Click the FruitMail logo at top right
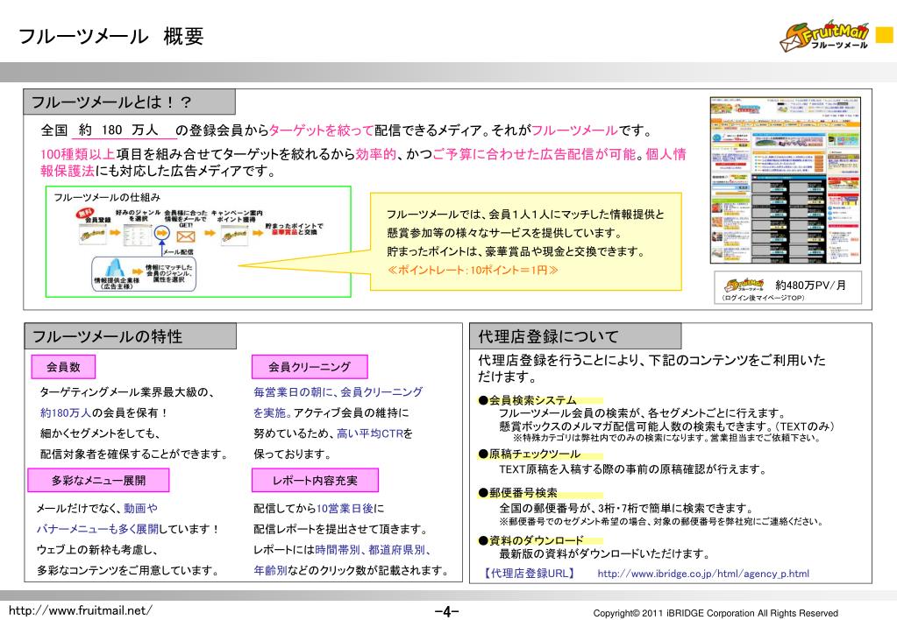This screenshot has width=897, height=620. pos(823,37)
